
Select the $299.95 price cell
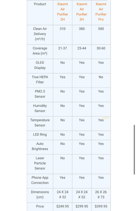click(82, 206)
